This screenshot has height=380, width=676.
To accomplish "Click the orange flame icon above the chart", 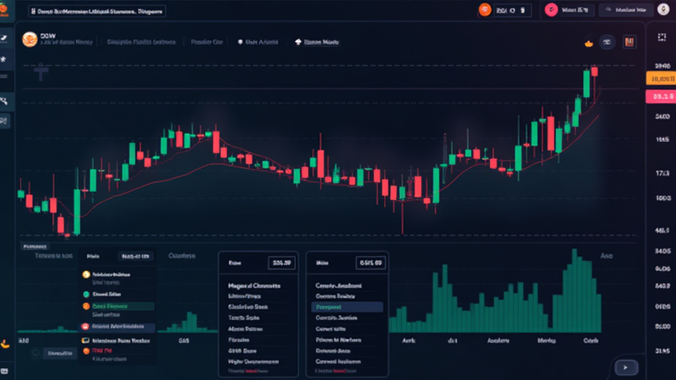I will coord(589,43).
